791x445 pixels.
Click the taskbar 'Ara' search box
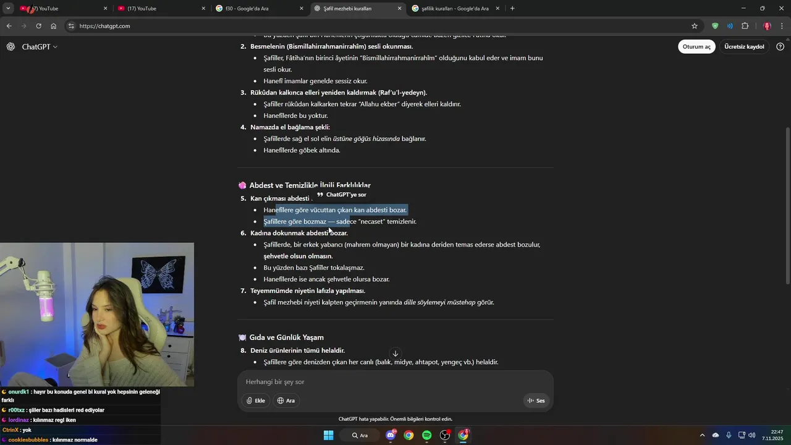click(x=360, y=435)
